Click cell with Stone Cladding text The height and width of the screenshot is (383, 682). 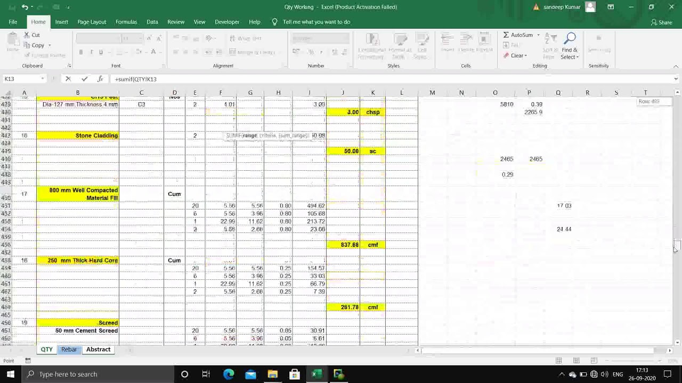click(78, 136)
